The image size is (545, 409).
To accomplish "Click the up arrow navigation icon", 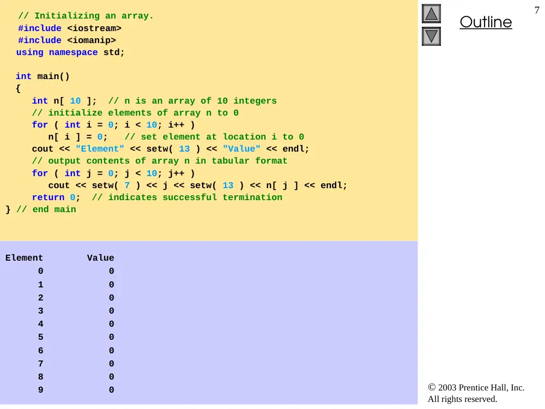I will (x=431, y=14).
